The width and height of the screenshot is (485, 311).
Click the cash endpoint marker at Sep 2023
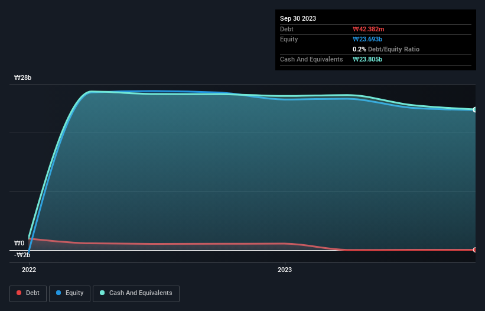click(x=475, y=109)
